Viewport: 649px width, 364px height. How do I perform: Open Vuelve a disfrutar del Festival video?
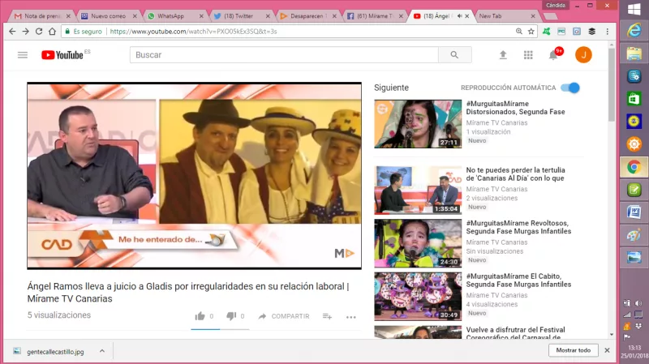click(515, 332)
